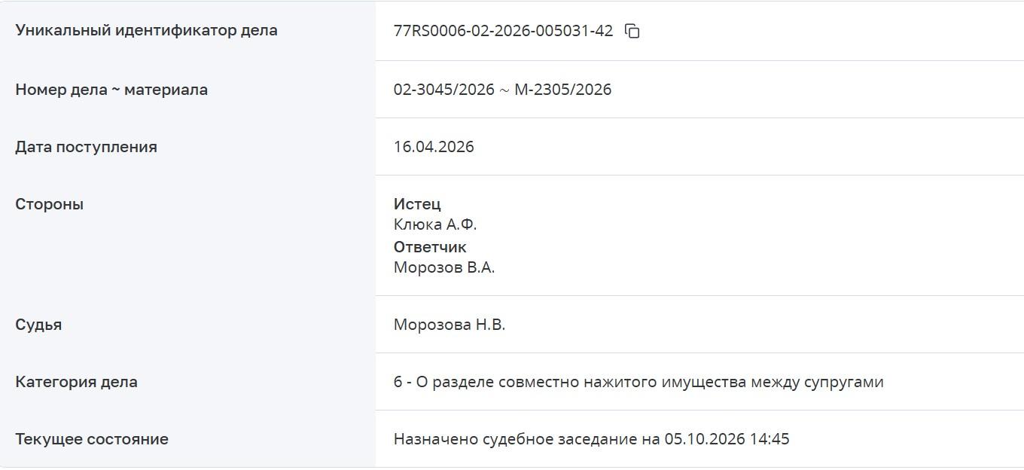Screen dimensions: 1024x470
Task: Click the 'Ответчик' heading
Action: pos(430,247)
